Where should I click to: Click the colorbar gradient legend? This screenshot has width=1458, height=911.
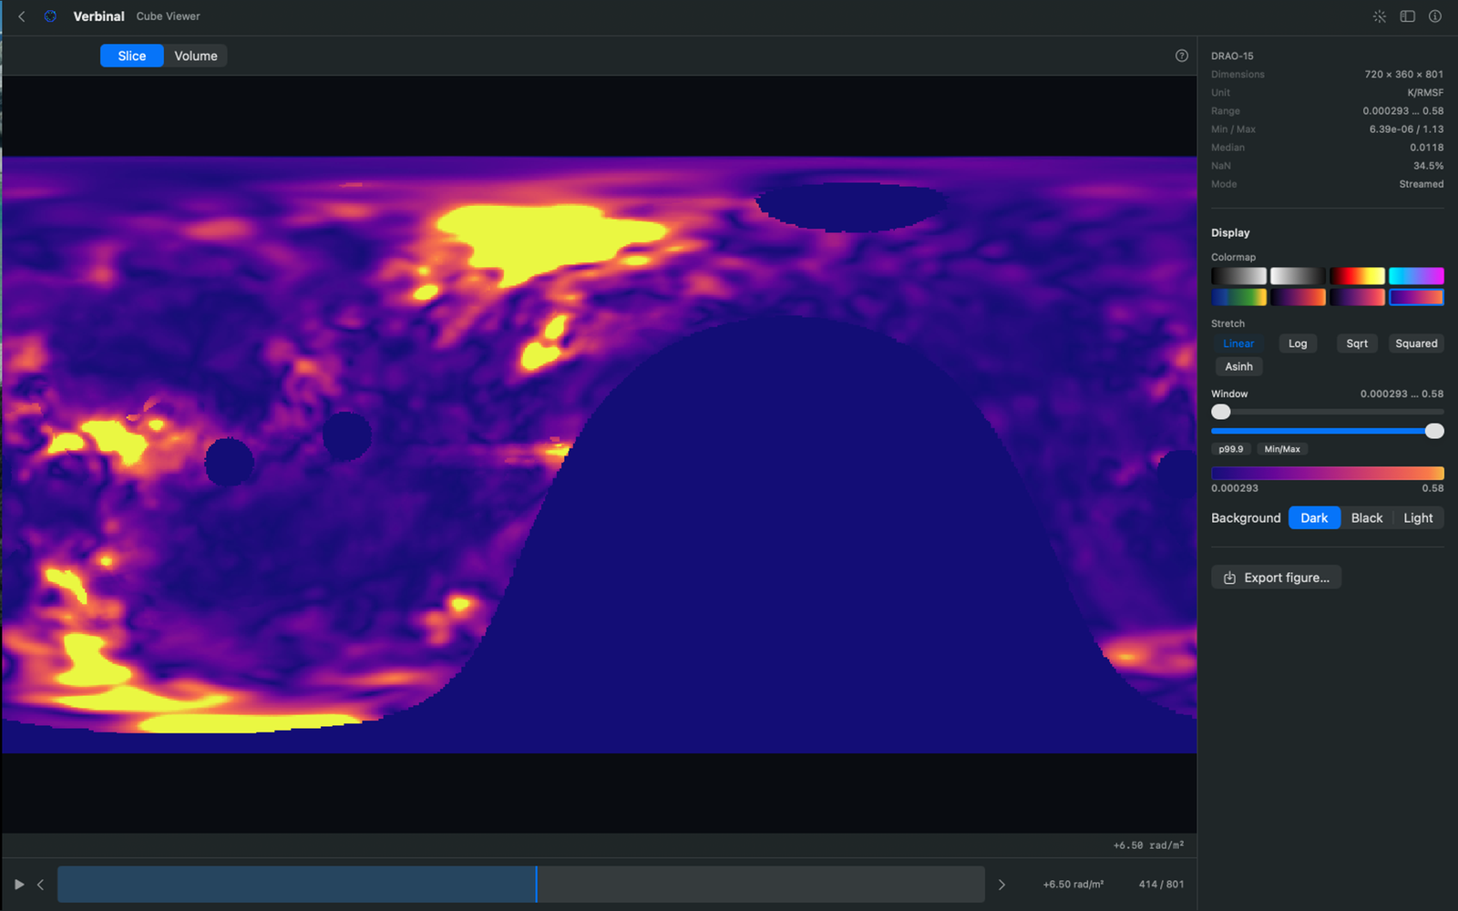1328,473
